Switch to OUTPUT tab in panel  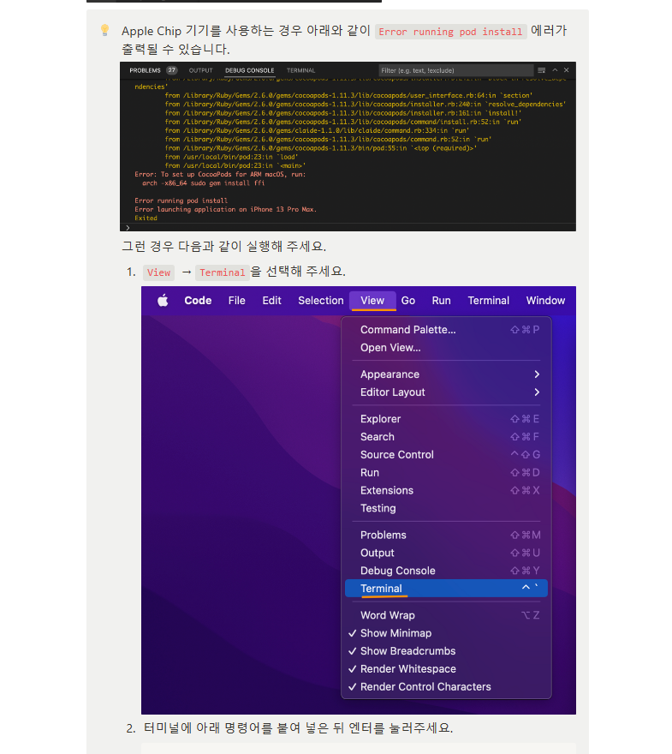pyautogui.click(x=201, y=70)
